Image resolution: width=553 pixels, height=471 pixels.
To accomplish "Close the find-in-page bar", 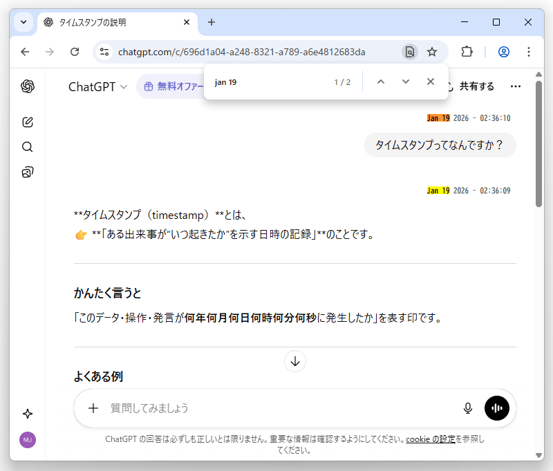I will 431,82.
